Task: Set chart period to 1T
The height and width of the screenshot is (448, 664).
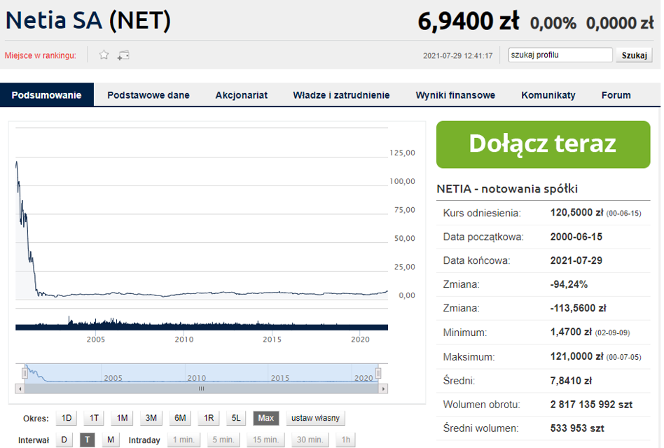Action: (94, 418)
